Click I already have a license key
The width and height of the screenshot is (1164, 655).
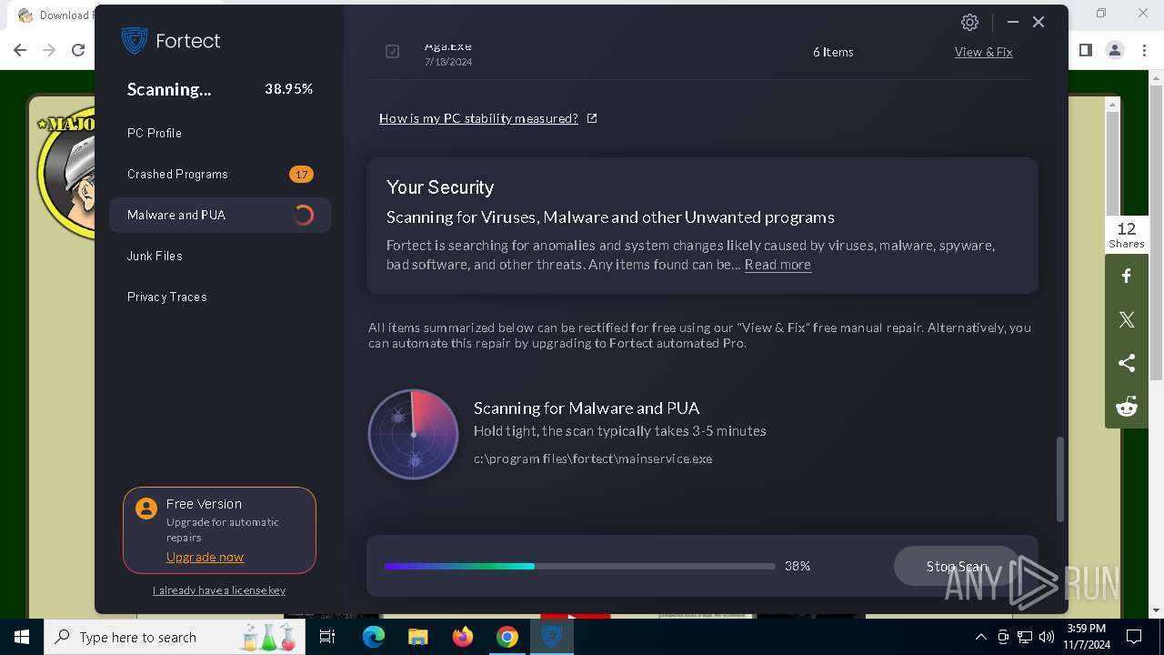point(219,590)
